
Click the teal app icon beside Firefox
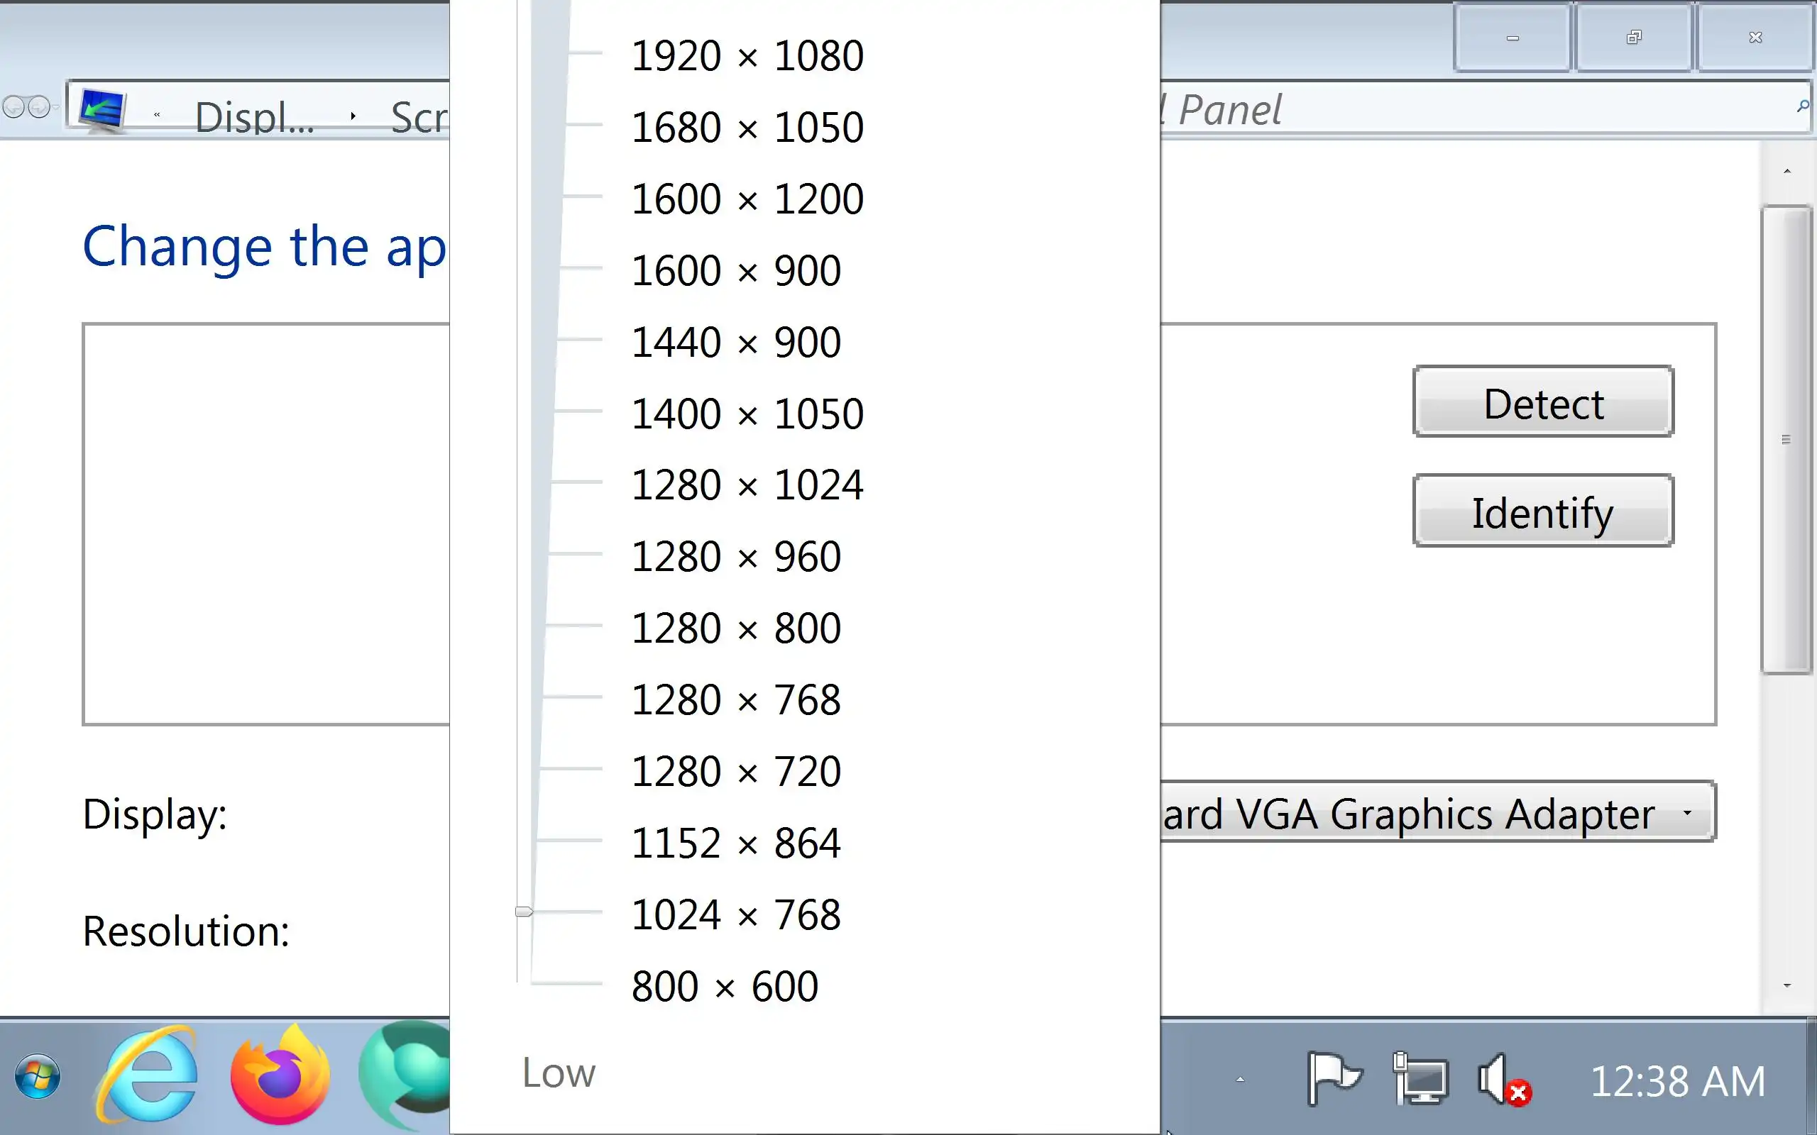pyautogui.click(x=405, y=1075)
